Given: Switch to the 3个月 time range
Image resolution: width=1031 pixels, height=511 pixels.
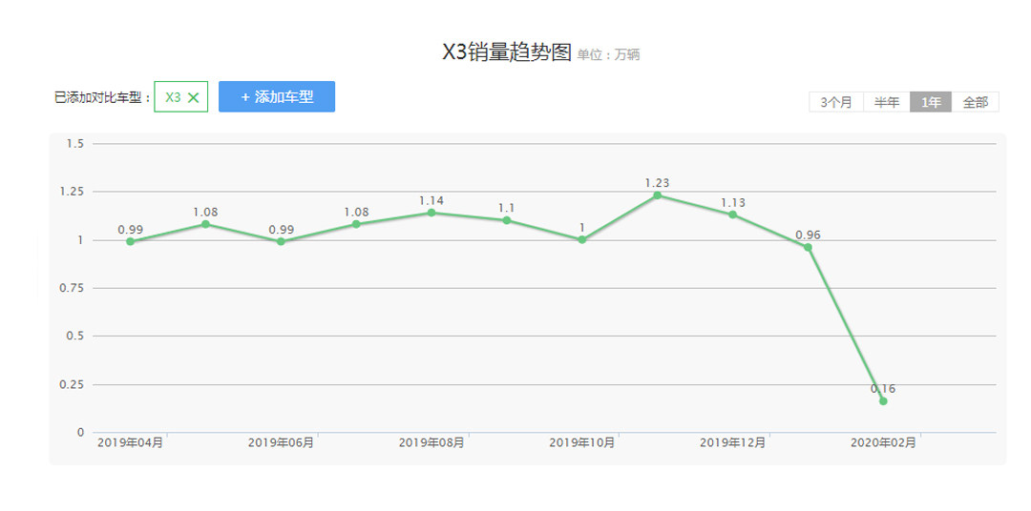Looking at the screenshot, I should 836,102.
